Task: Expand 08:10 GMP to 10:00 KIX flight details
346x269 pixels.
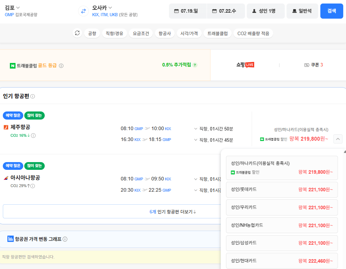Action: click(x=195, y=129)
